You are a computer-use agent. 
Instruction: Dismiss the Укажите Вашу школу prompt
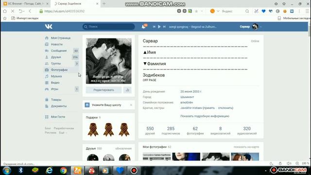pos(131,105)
